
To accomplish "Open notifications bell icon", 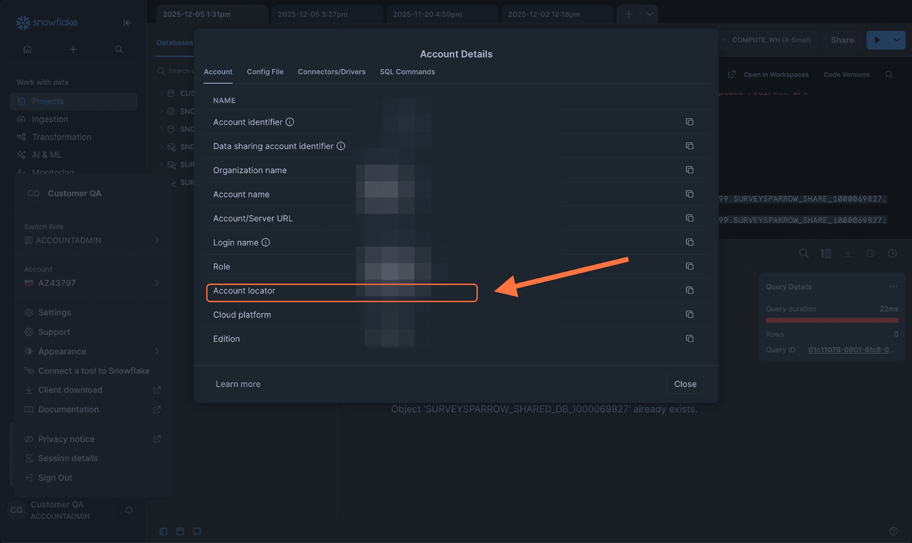I will (129, 510).
